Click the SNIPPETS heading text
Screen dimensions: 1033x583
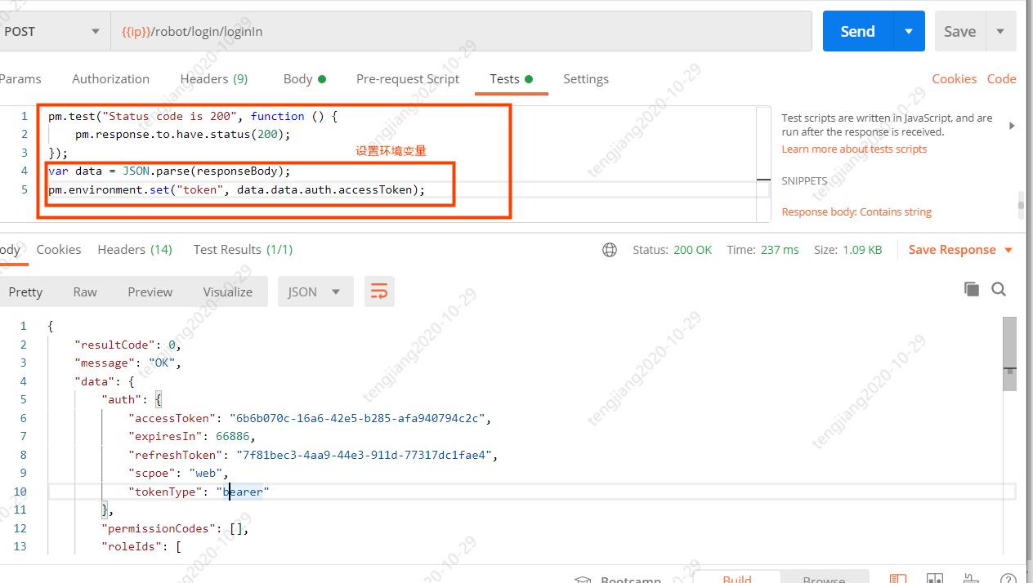click(804, 180)
